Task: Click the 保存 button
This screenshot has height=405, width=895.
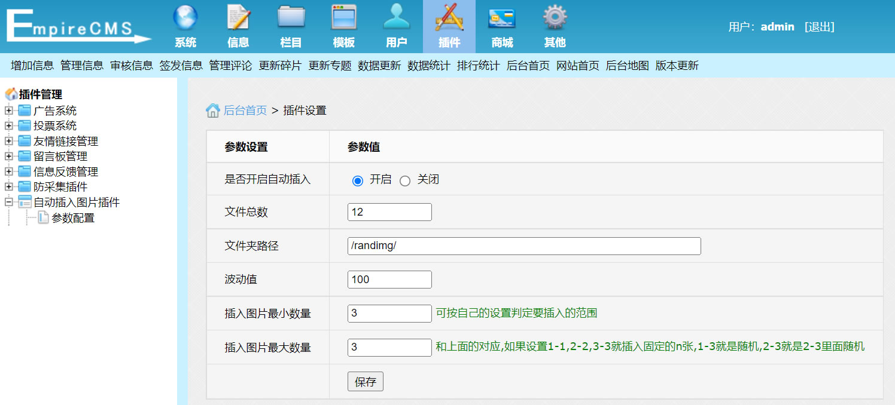Action: click(365, 381)
